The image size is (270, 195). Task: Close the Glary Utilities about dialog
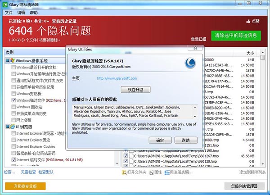pyautogui.click(x=195, y=48)
